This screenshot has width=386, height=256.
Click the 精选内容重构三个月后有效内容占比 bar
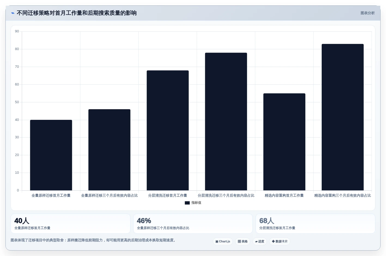[x=342, y=117]
